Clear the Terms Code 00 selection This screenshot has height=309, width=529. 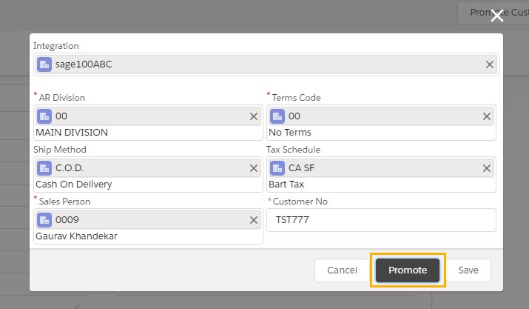487,116
